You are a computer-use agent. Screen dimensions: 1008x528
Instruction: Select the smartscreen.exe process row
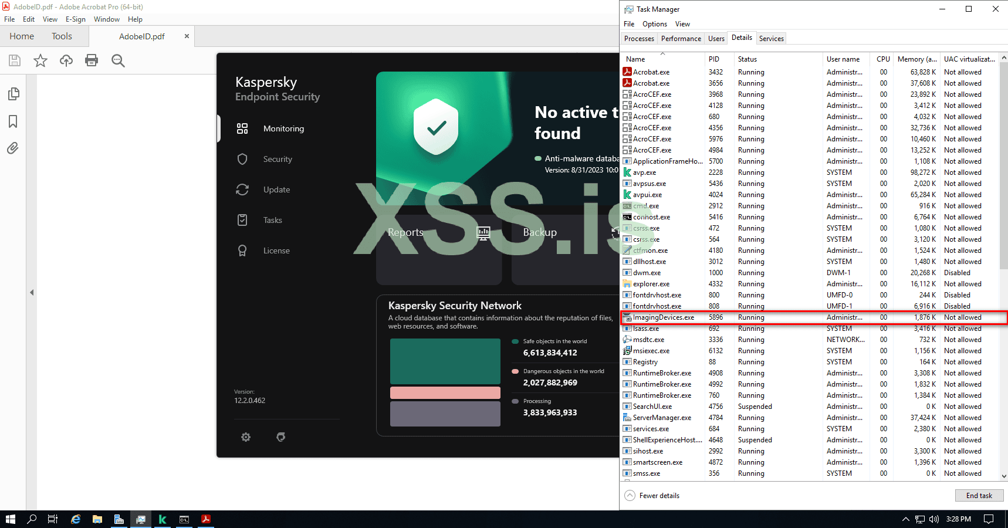(810, 462)
